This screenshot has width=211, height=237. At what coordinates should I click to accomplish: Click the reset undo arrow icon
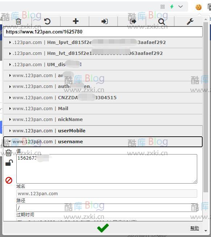click(x=47, y=21)
